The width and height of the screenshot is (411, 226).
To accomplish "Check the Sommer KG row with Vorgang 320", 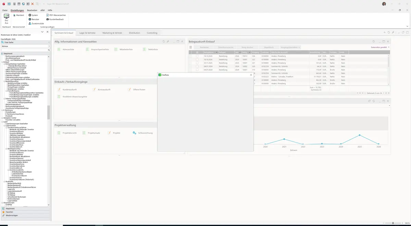I will (197, 66).
